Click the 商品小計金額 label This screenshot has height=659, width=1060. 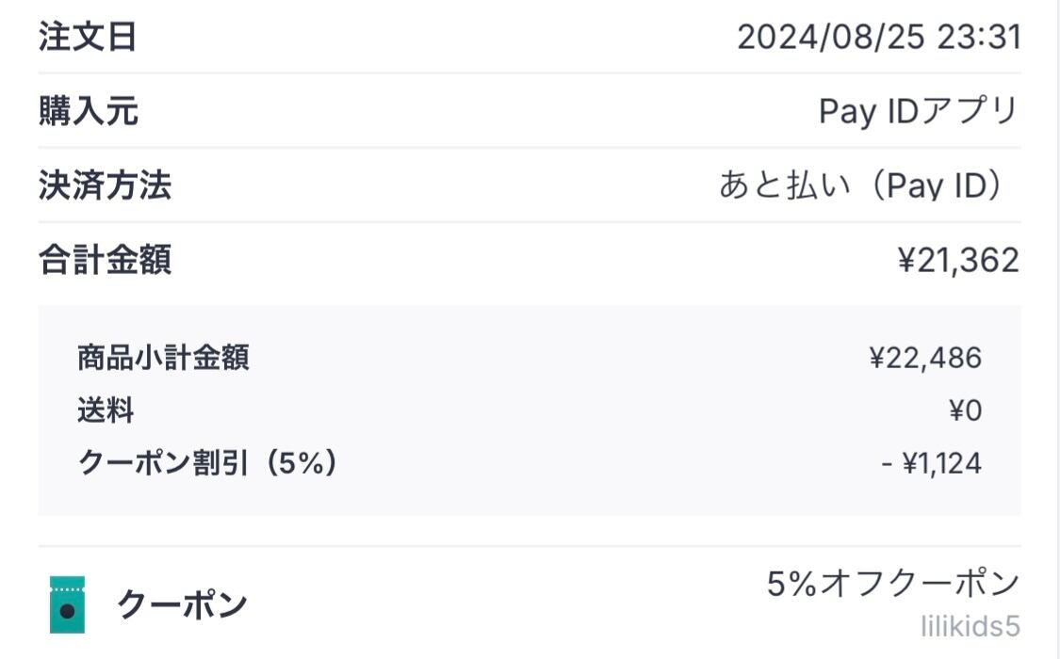(163, 358)
